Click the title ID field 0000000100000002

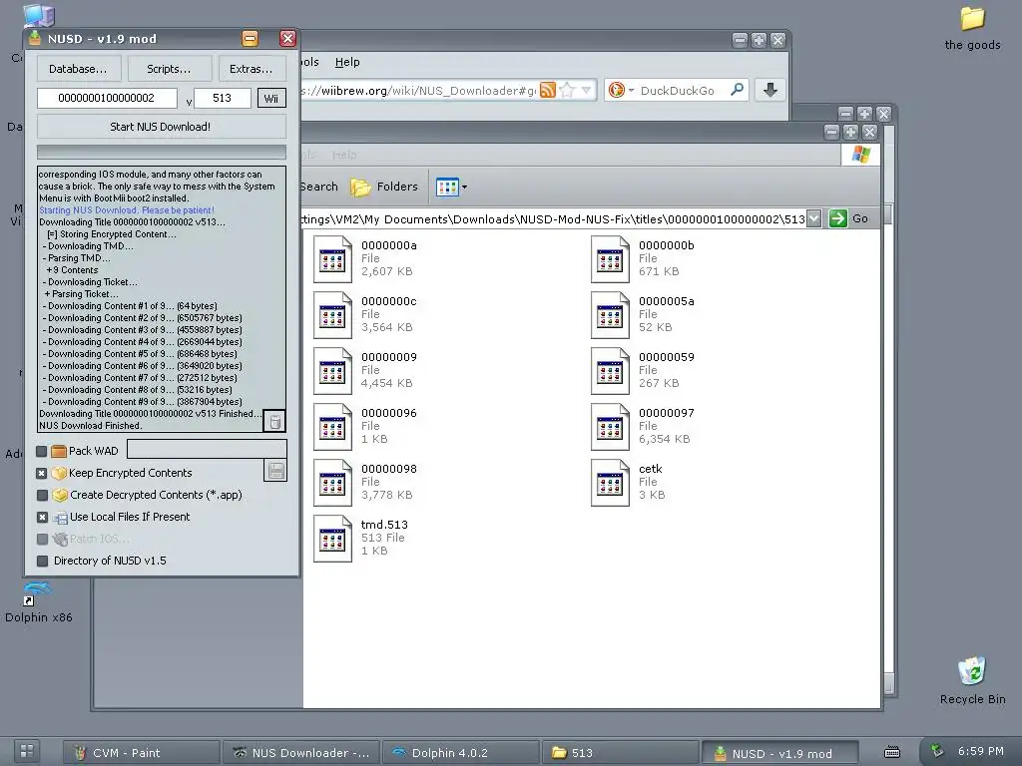coord(107,98)
